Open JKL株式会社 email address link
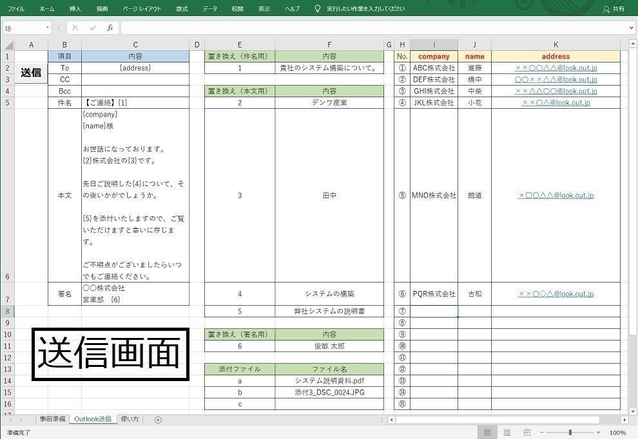Image resolution: width=638 pixels, height=439 pixels. point(556,102)
